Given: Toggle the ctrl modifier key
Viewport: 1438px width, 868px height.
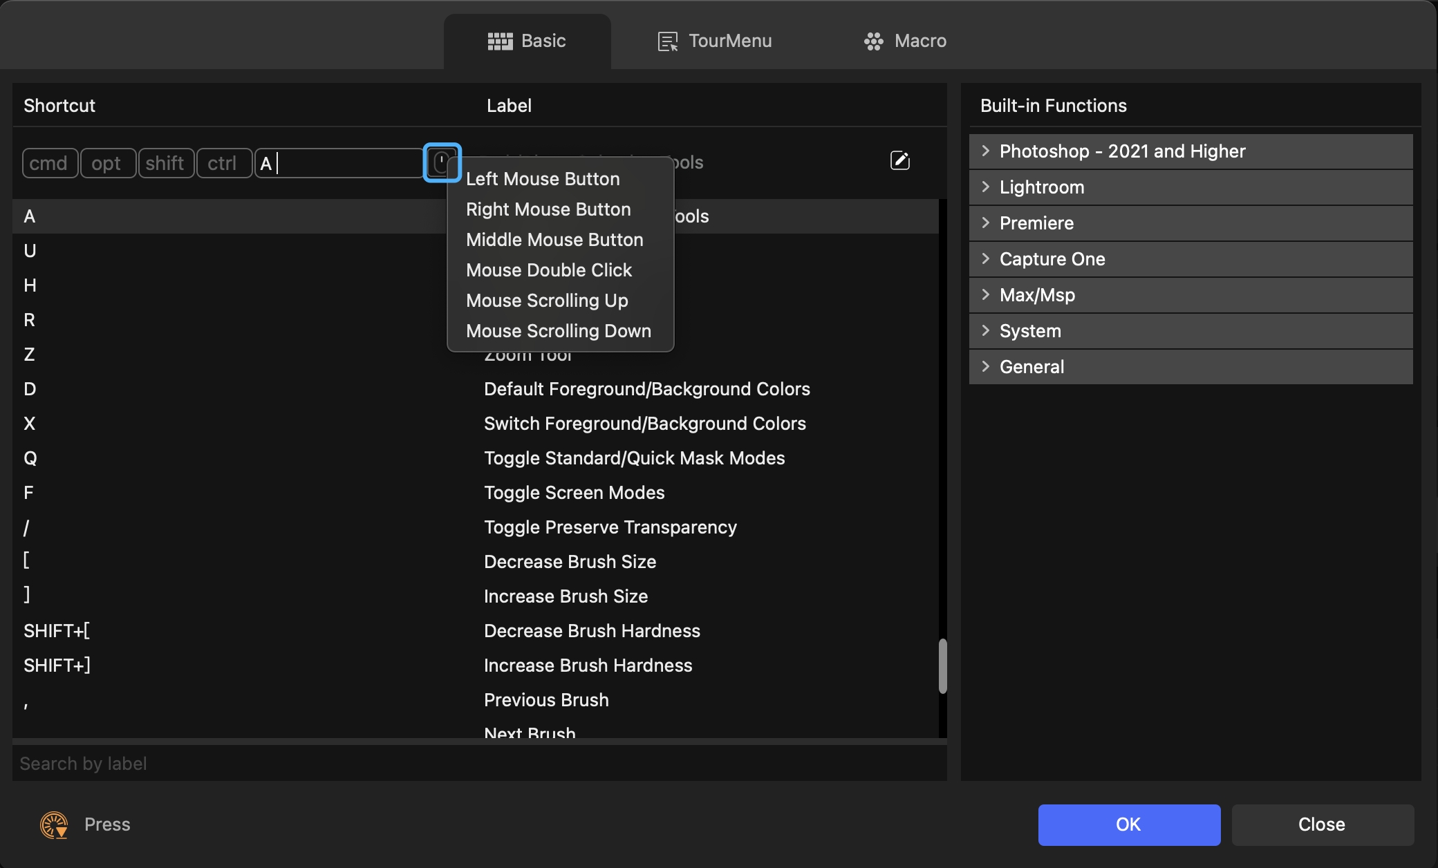Looking at the screenshot, I should [x=224, y=163].
